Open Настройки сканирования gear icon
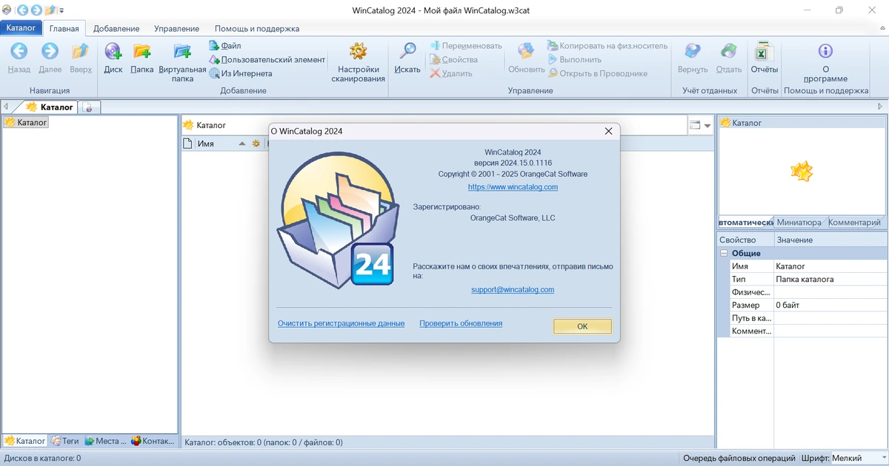 (x=358, y=51)
